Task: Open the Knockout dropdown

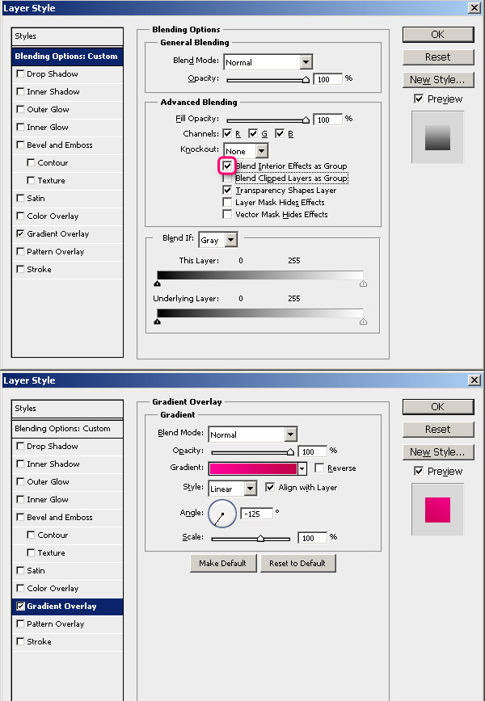Action: tap(262, 151)
